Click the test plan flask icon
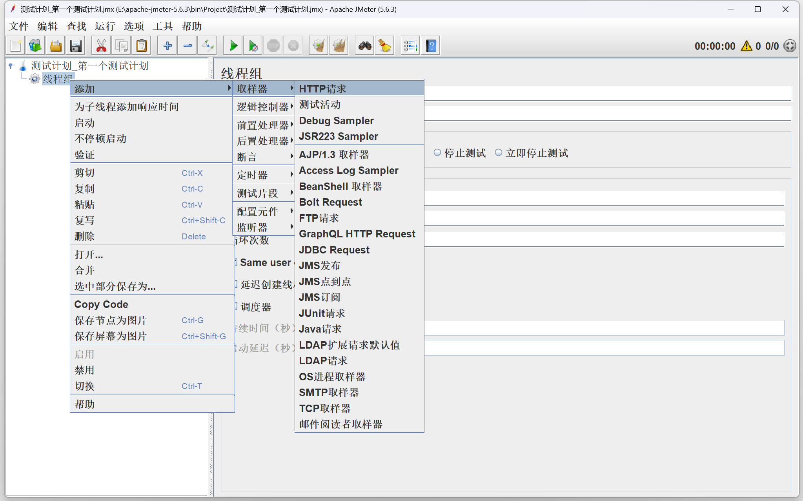803x501 pixels. click(x=23, y=66)
